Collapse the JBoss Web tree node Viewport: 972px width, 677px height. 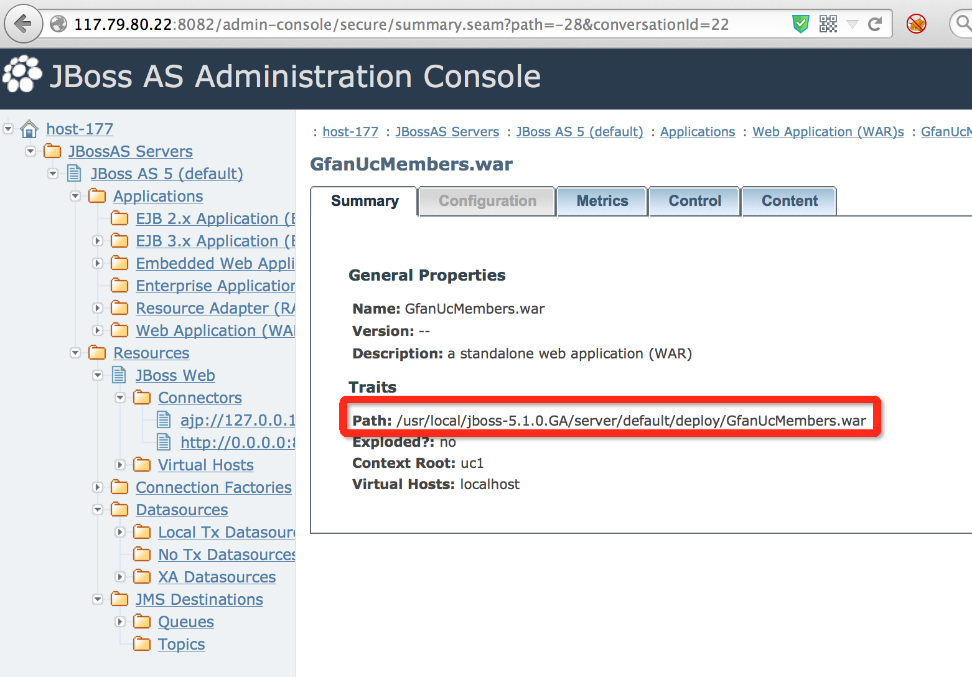[98, 375]
